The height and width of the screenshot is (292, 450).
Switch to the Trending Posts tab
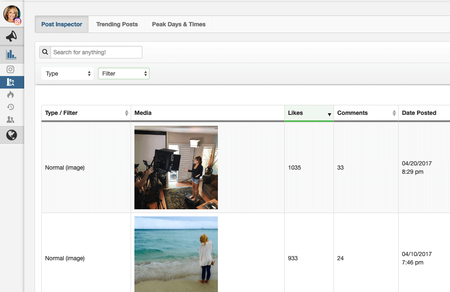(x=116, y=24)
